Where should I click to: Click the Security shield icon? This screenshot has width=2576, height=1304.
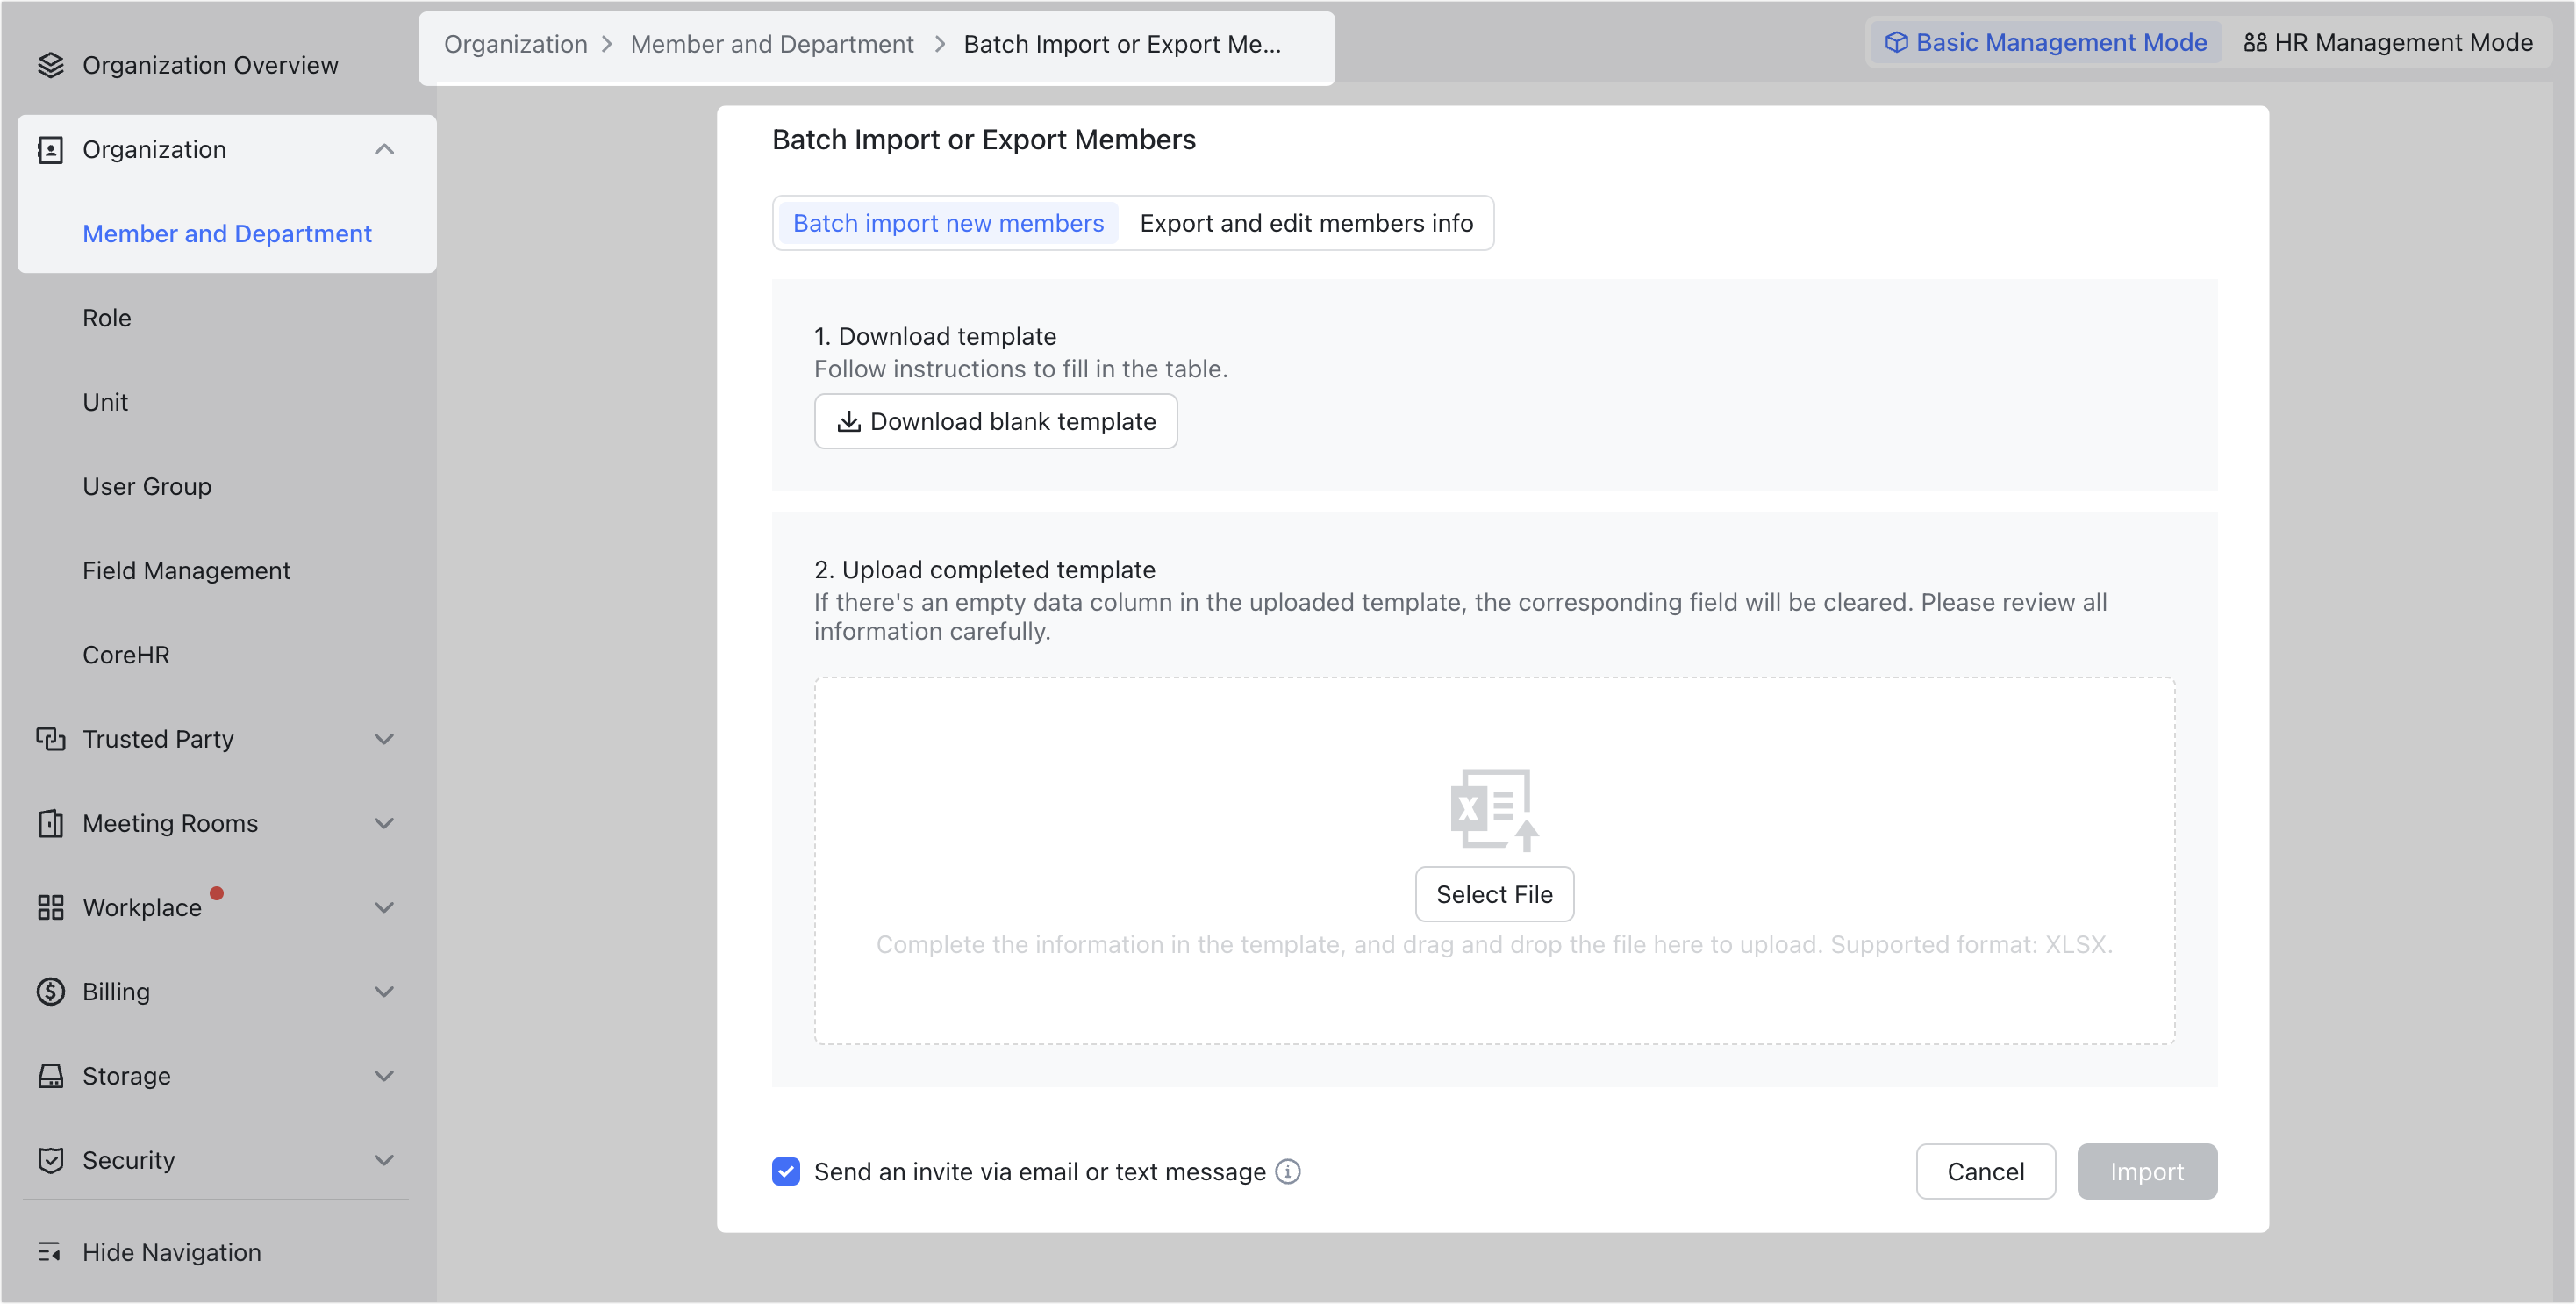(52, 1160)
